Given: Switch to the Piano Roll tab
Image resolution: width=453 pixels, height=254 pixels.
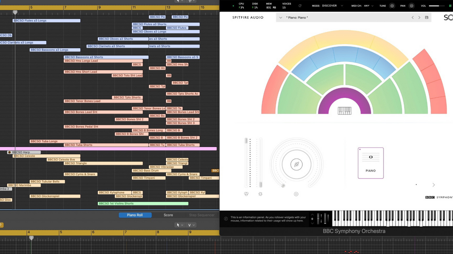Looking at the screenshot, I should point(135,215).
